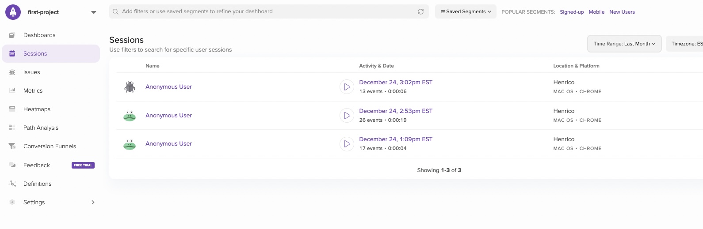
Task: Play the 2:53pm session recording
Action: [347, 116]
